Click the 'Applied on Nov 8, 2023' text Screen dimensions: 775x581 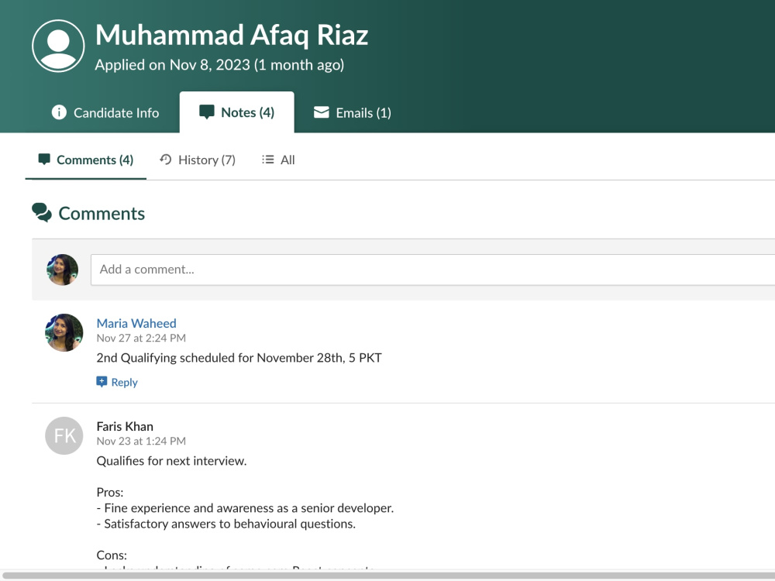point(173,65)
